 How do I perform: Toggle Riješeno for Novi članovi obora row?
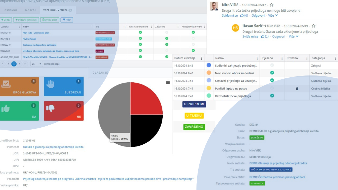point(272,73)
